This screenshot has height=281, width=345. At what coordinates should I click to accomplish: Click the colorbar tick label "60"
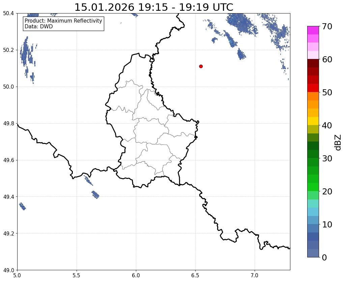click(327, 59)
